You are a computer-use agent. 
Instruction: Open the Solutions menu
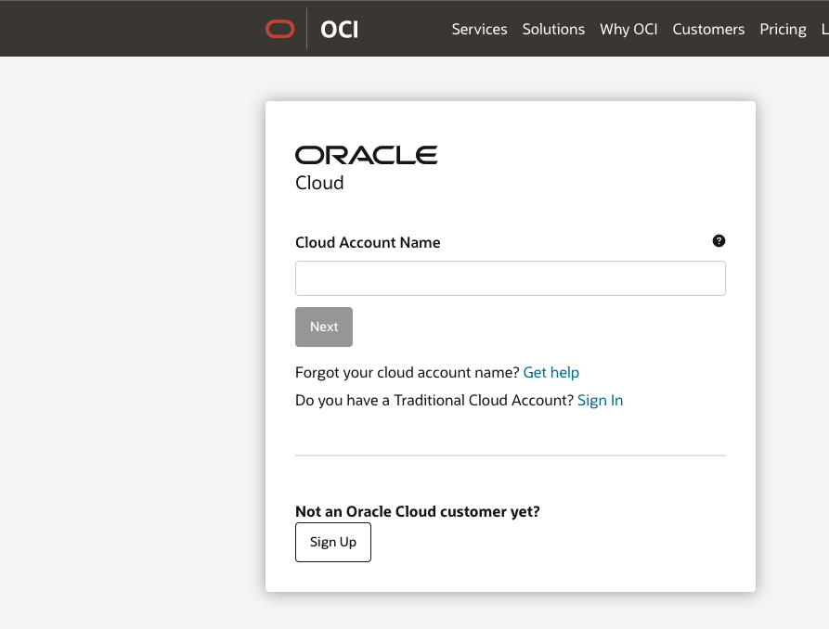pos(553,29)
